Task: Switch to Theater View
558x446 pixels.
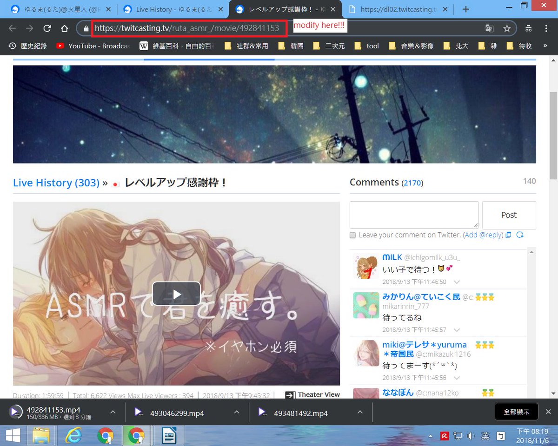Action: [312, 394]
